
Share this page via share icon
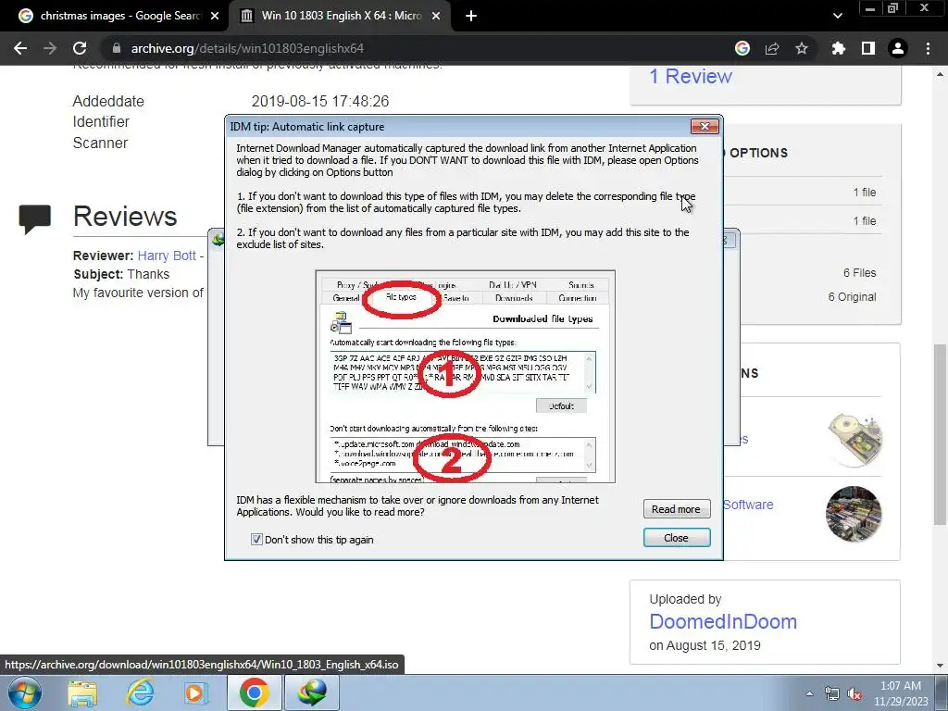coord(772,48)
